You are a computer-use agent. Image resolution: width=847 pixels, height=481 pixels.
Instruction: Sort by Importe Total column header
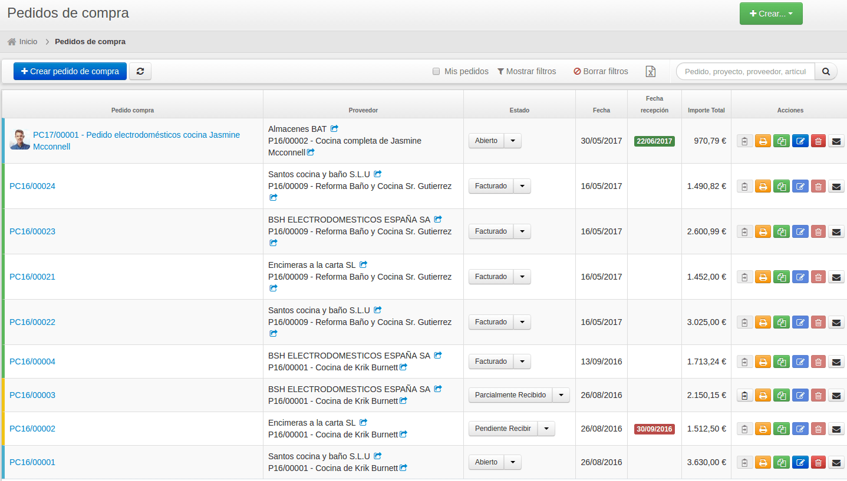pyautogui.click(x=706, y=110)
